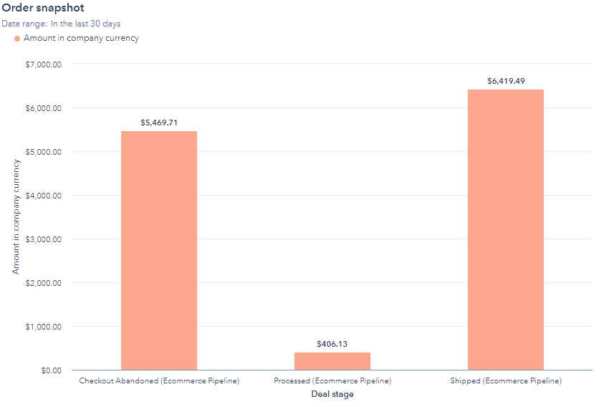Click 'Processed (Ecommerce Pipeline)' axis label
The width and height of the screenshot is (609, 407).
pyautogui.click(x=332, y=380)
